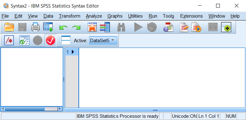Toggle comment selection with /* icon
The width and height of the screenshot is (246, 120).
tap(9, 40)
